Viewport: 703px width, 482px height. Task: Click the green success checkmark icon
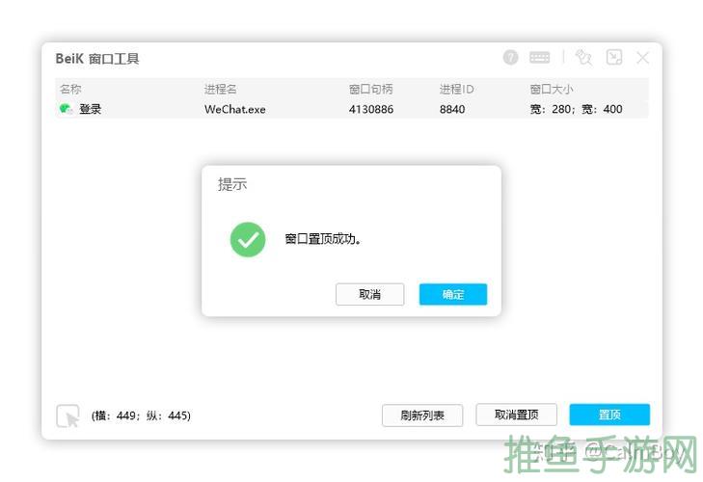pos(248,239)
